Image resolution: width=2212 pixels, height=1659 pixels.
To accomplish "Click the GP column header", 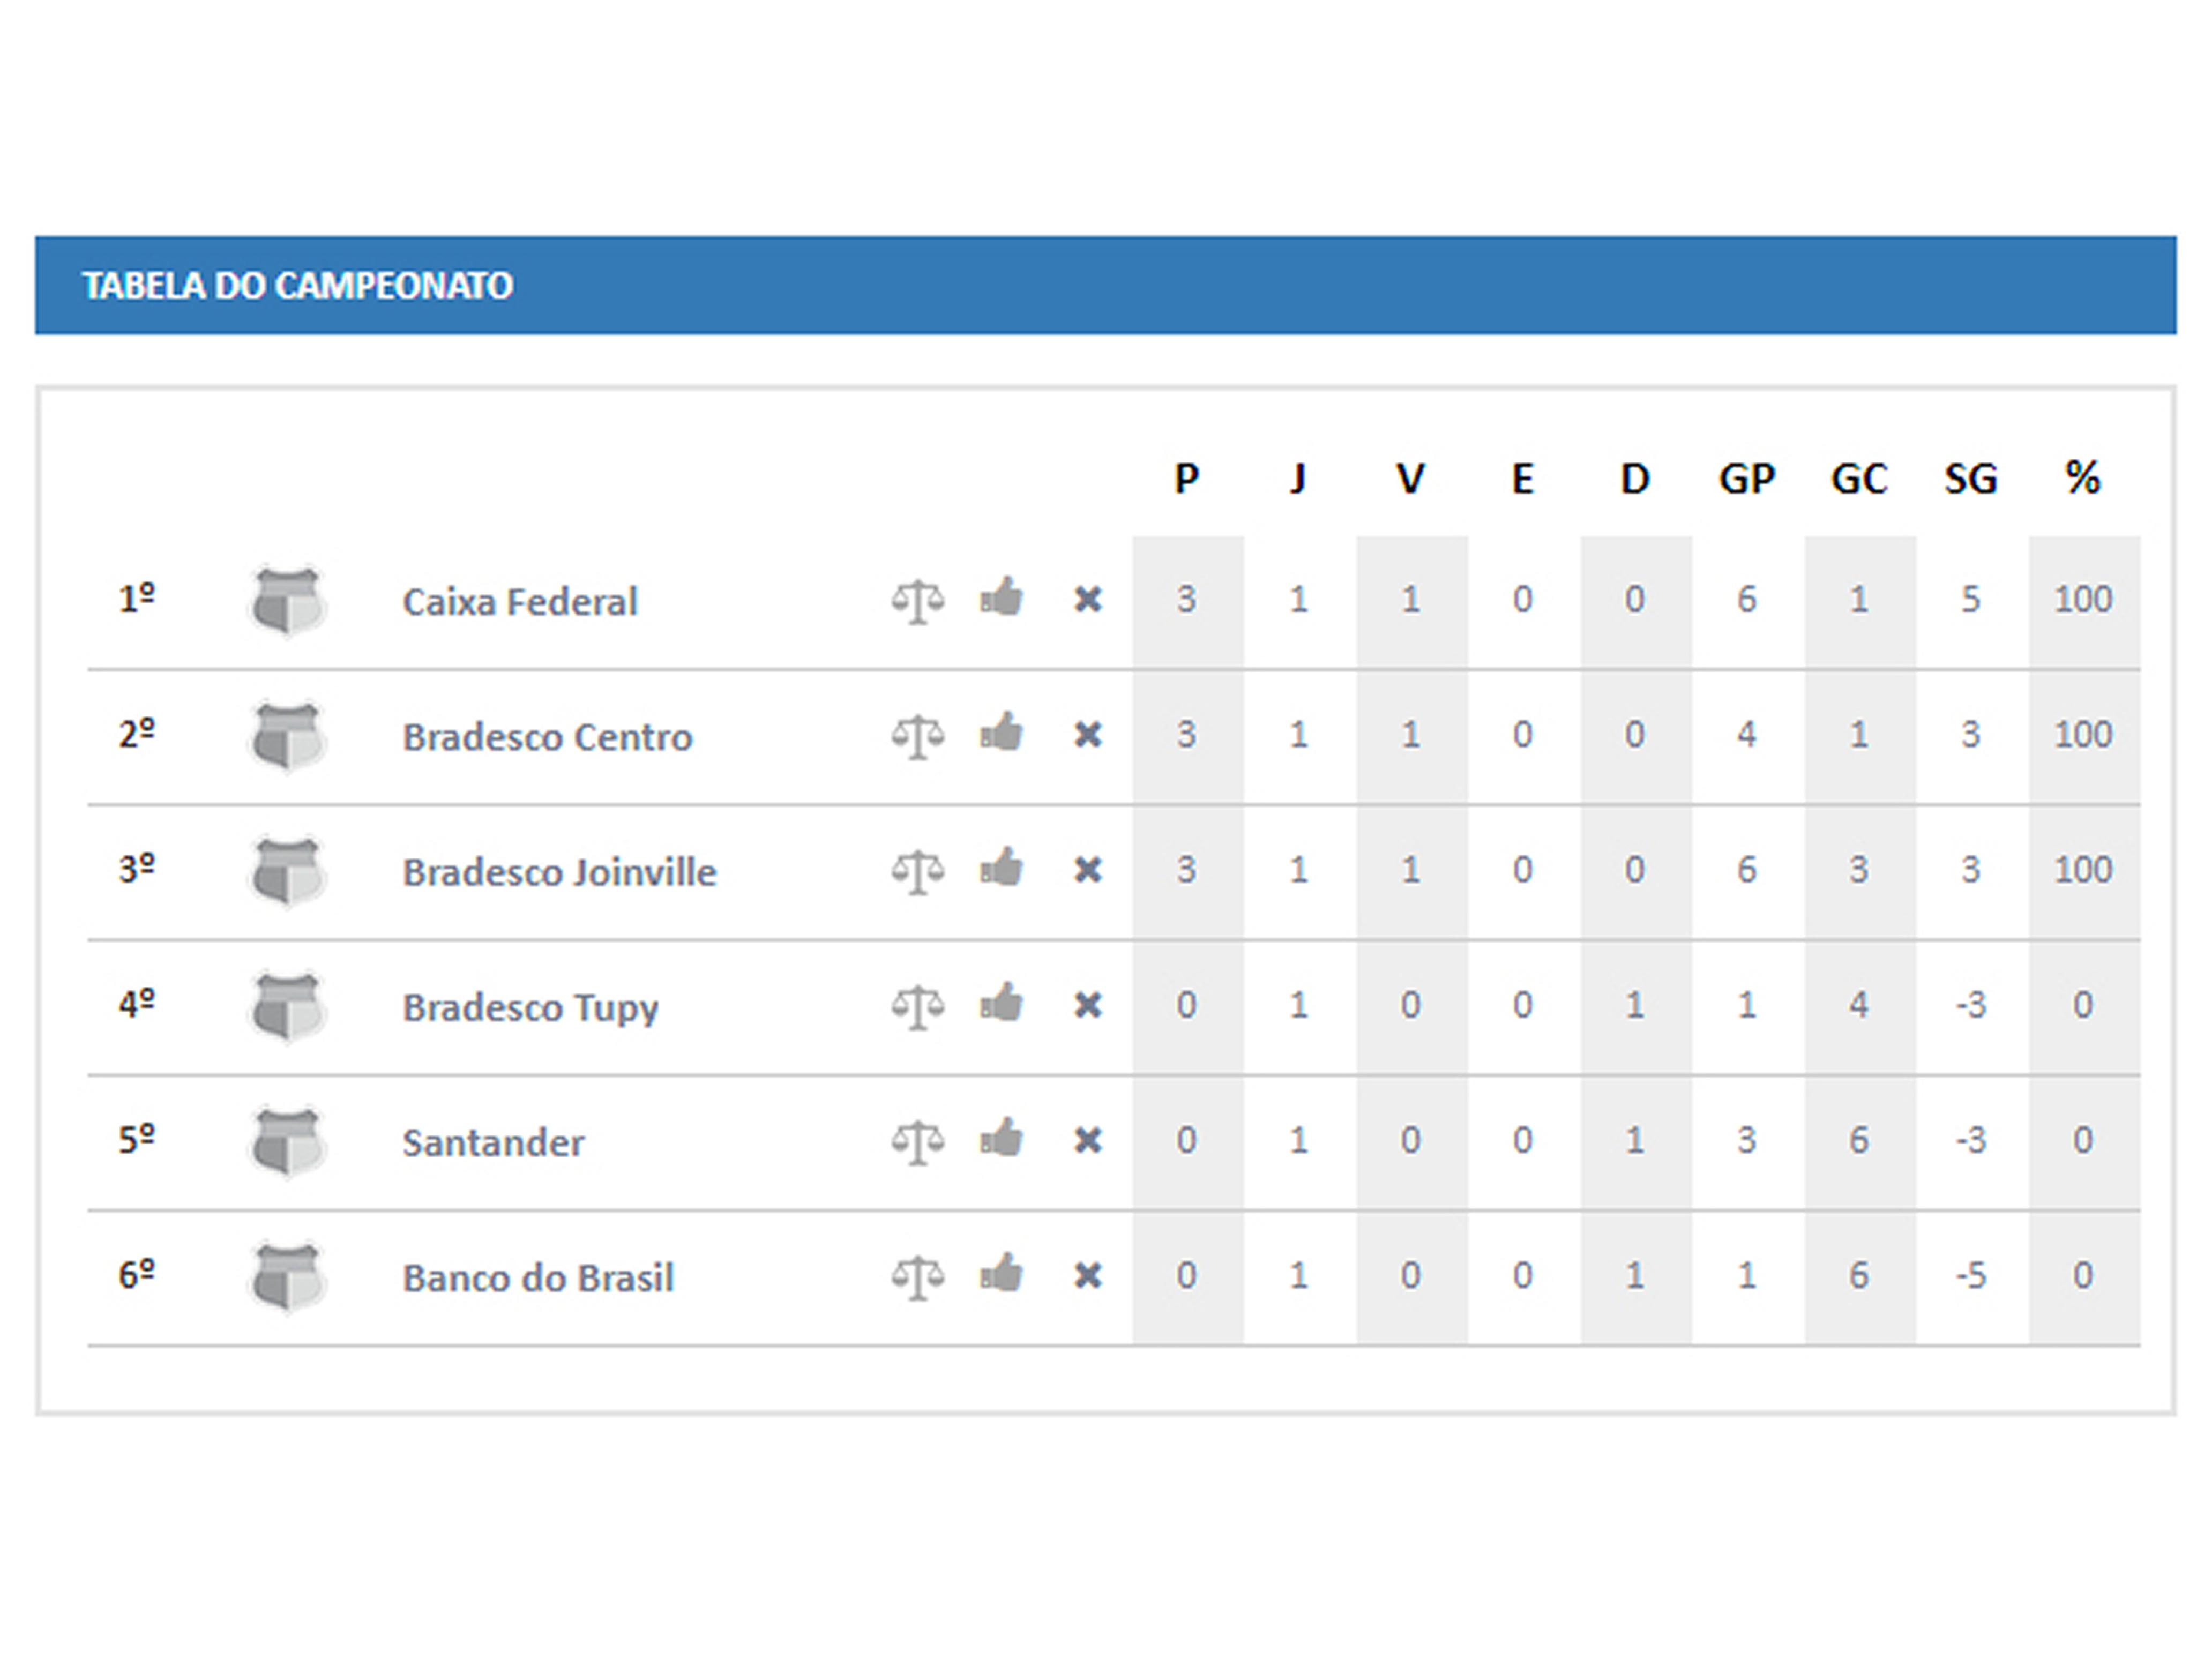I will [x=1746, y=479].
